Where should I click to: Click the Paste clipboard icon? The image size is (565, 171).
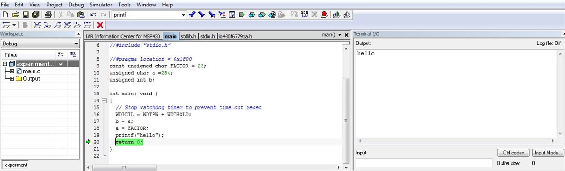click(x=81, y=15)
